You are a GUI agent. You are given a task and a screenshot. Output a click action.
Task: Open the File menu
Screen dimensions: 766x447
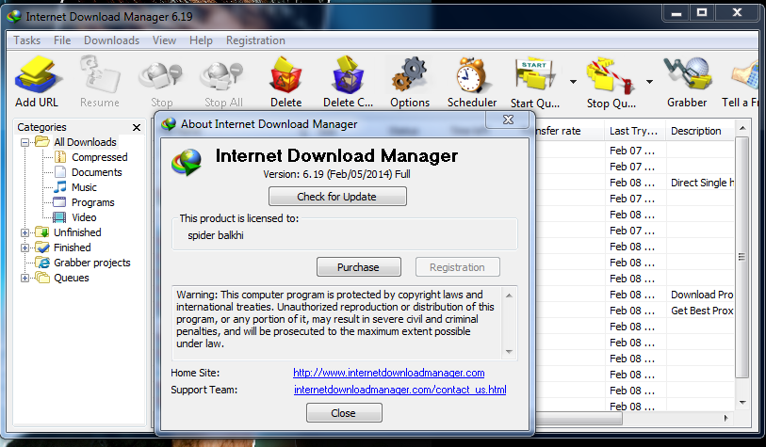tap(62, 40)
